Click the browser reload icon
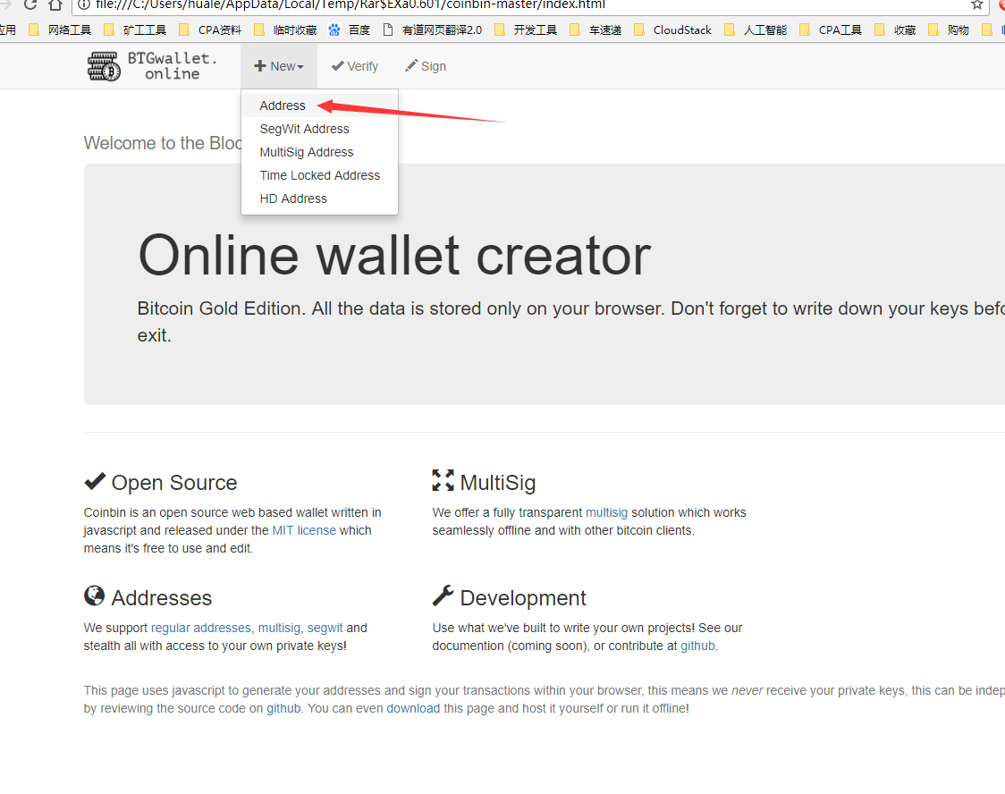This screenshot has height=794, width=1005. tap(30, 5)
